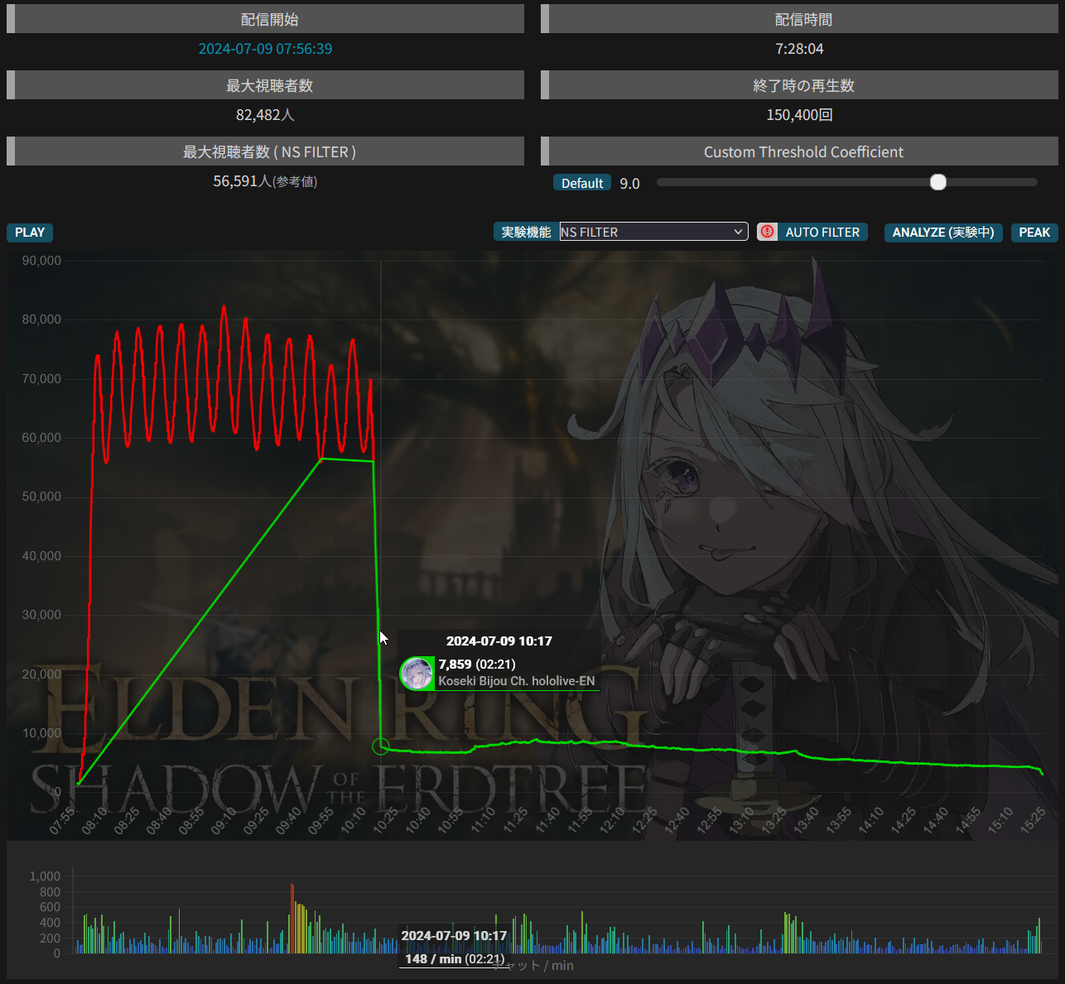Select the threshold value 9.0
1065x984 pixels.
pyautogui.click(x=629, y=184)
